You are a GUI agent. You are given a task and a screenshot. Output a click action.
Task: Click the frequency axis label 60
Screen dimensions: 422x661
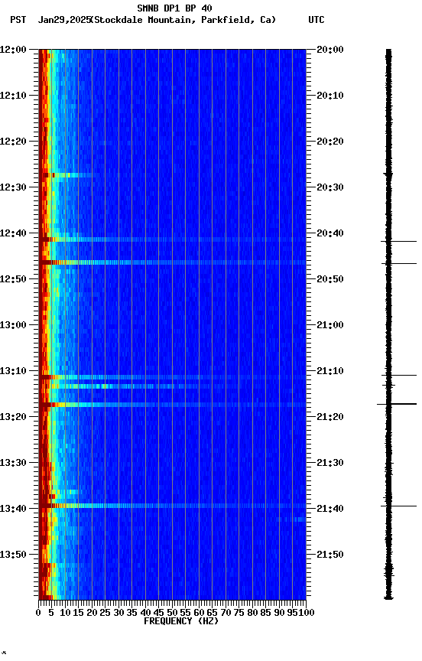(x=199, y=613)
